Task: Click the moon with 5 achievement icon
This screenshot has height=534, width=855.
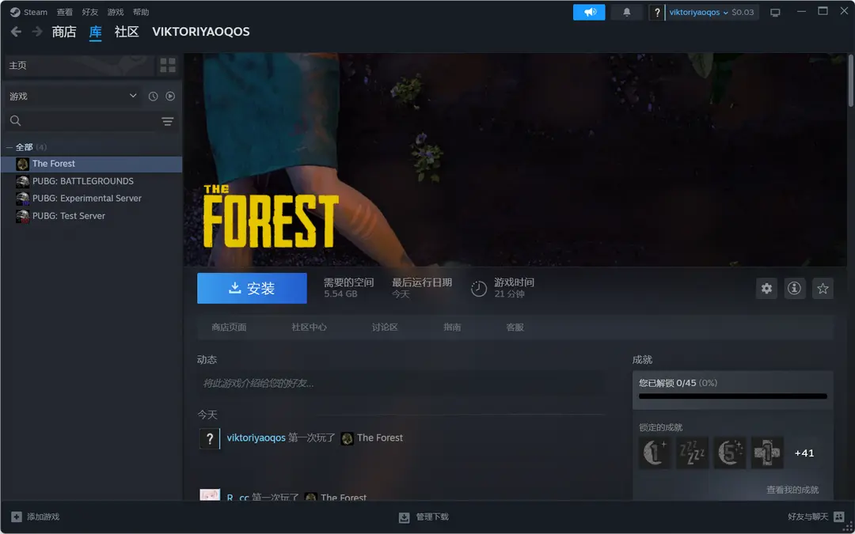Action: [x=730, y=453]
